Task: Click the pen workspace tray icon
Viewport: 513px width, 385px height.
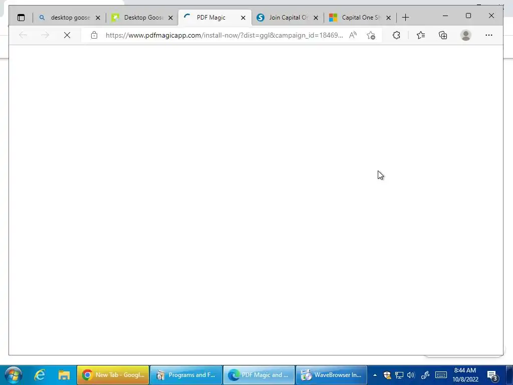Action: pyautogui.click(x=425, y=375)
